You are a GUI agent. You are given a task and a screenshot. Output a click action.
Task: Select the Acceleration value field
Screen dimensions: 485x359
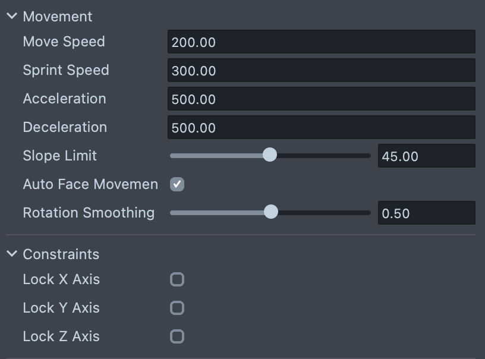(x=321, y=99)
